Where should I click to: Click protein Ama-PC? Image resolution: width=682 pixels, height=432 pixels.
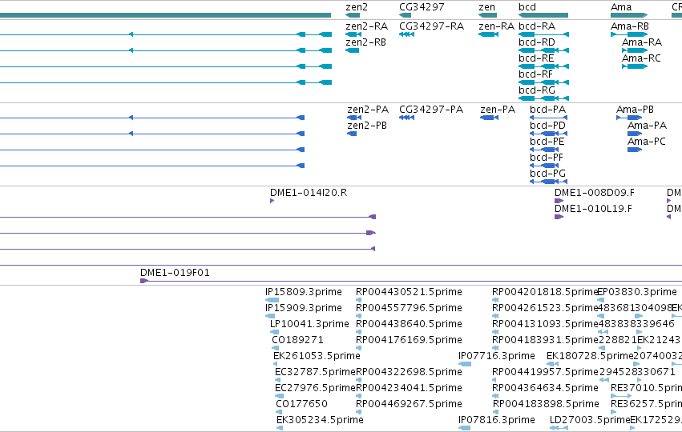[646, 142]
